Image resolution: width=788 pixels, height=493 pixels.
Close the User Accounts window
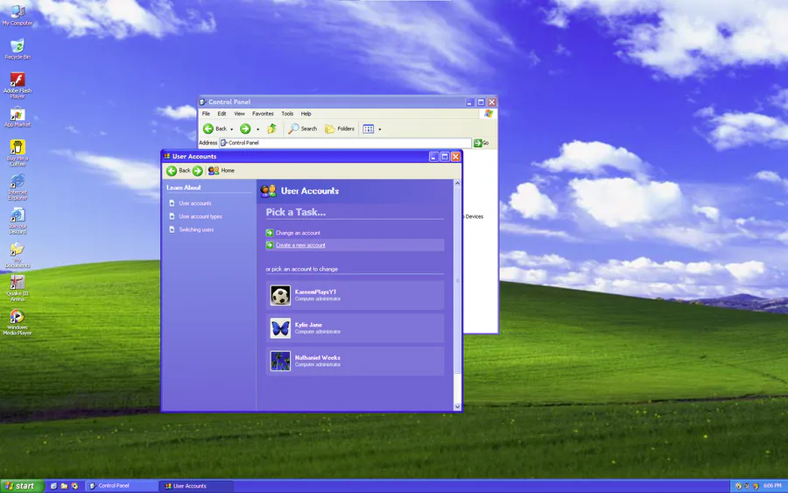[x=455, y=157]
